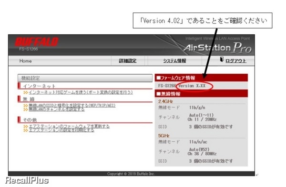Open the Home tab
286x187 pixels.
tap(26, 61)
